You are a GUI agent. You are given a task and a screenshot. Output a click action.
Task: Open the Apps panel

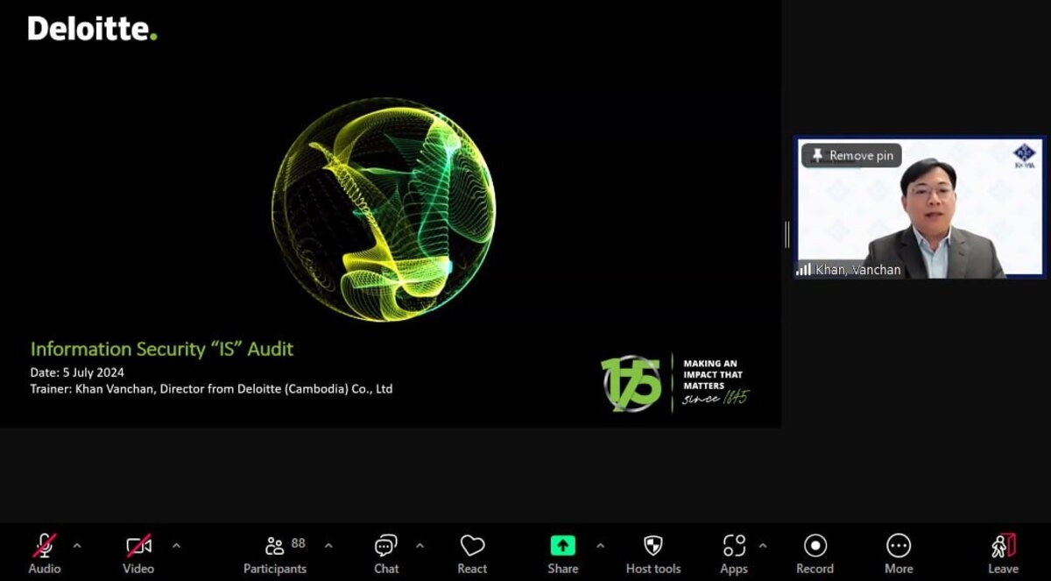[x=734, y=554]
